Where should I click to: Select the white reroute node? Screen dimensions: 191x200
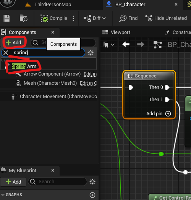tap(186, 173)
